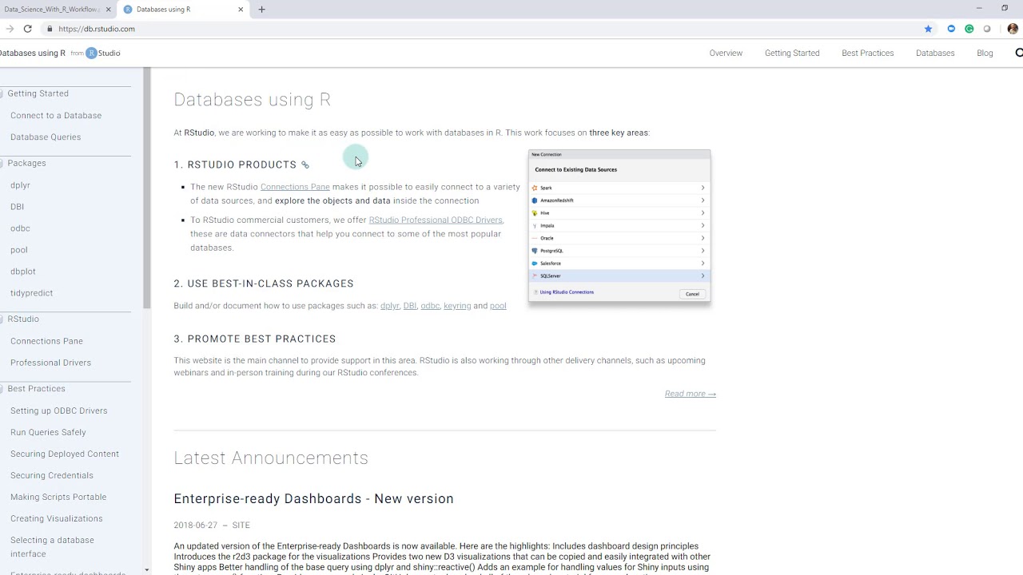This screenshot has height=575, width=1023.
Task: Close the Data_Science_With_R_Workflow tab
Action: [108, 10]
